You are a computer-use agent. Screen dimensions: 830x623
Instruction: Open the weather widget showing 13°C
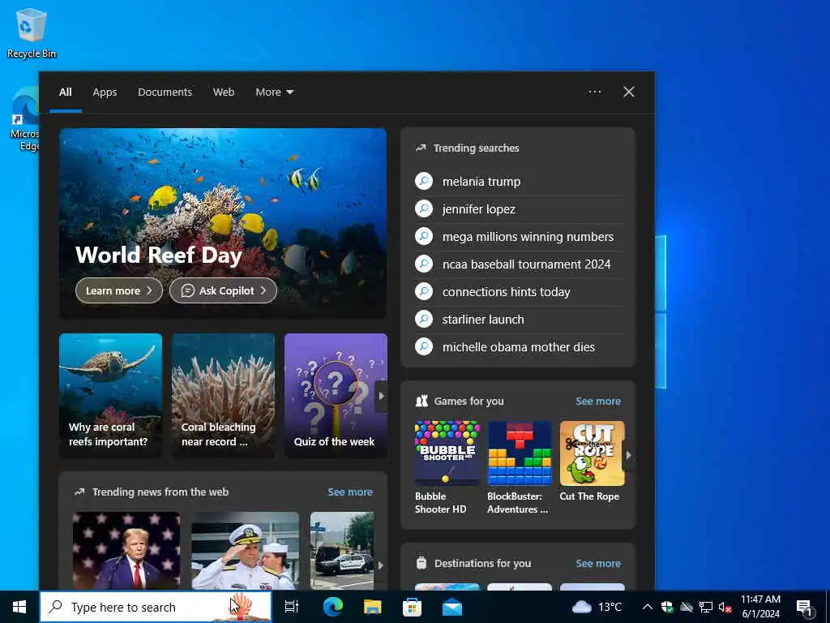pyautogui.click(x=597, y=607)
